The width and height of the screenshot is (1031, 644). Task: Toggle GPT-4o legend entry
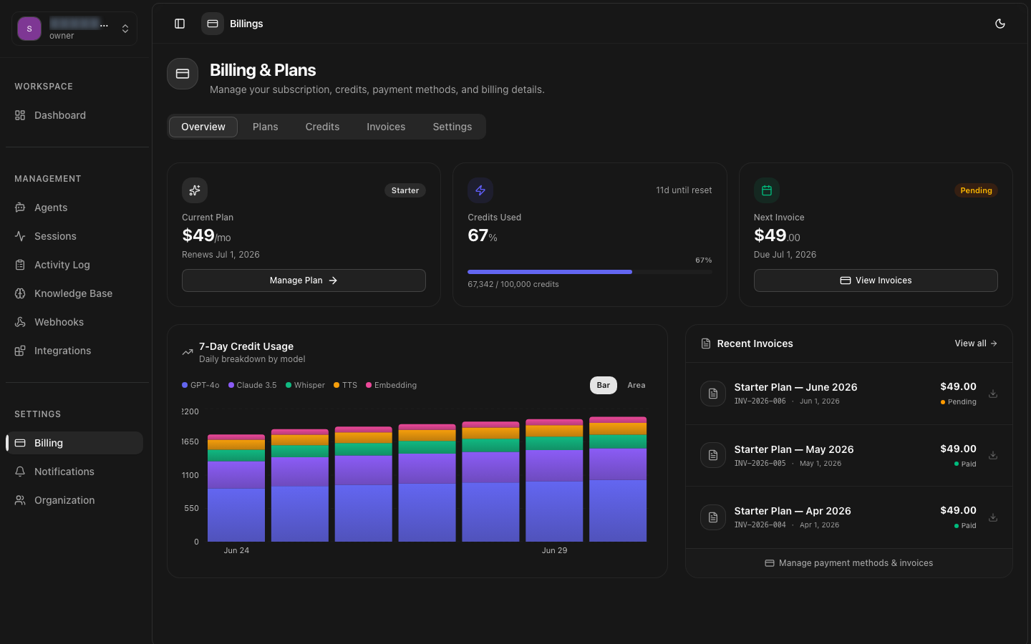pyautogui.click(x=200, y=385)
